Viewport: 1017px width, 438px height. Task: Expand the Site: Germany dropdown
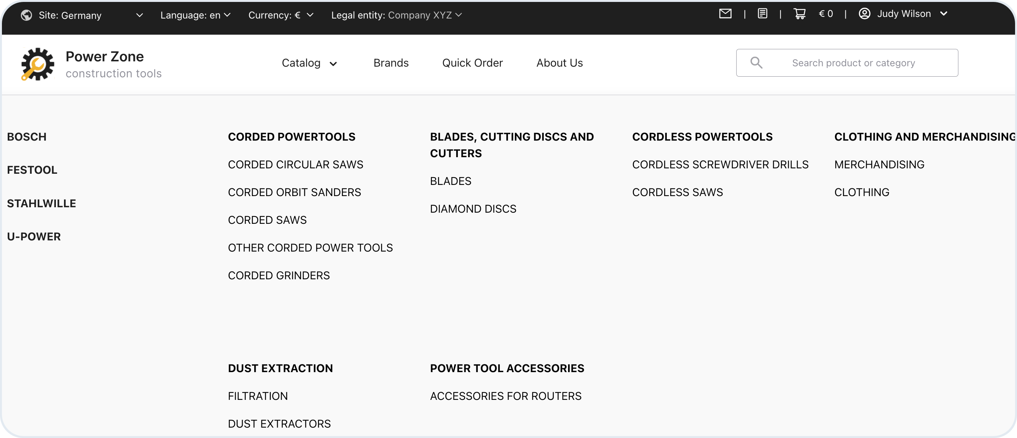pos(139,15)
